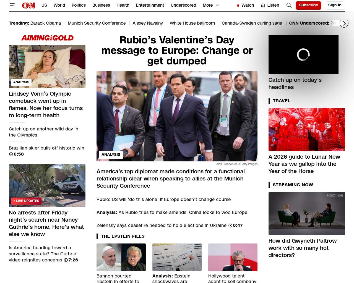
Task: Open the search magnifier icon
Action: click(289, 5)
